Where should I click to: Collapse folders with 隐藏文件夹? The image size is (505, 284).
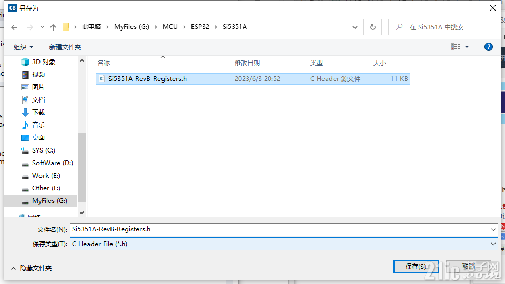tap(31, 268)
